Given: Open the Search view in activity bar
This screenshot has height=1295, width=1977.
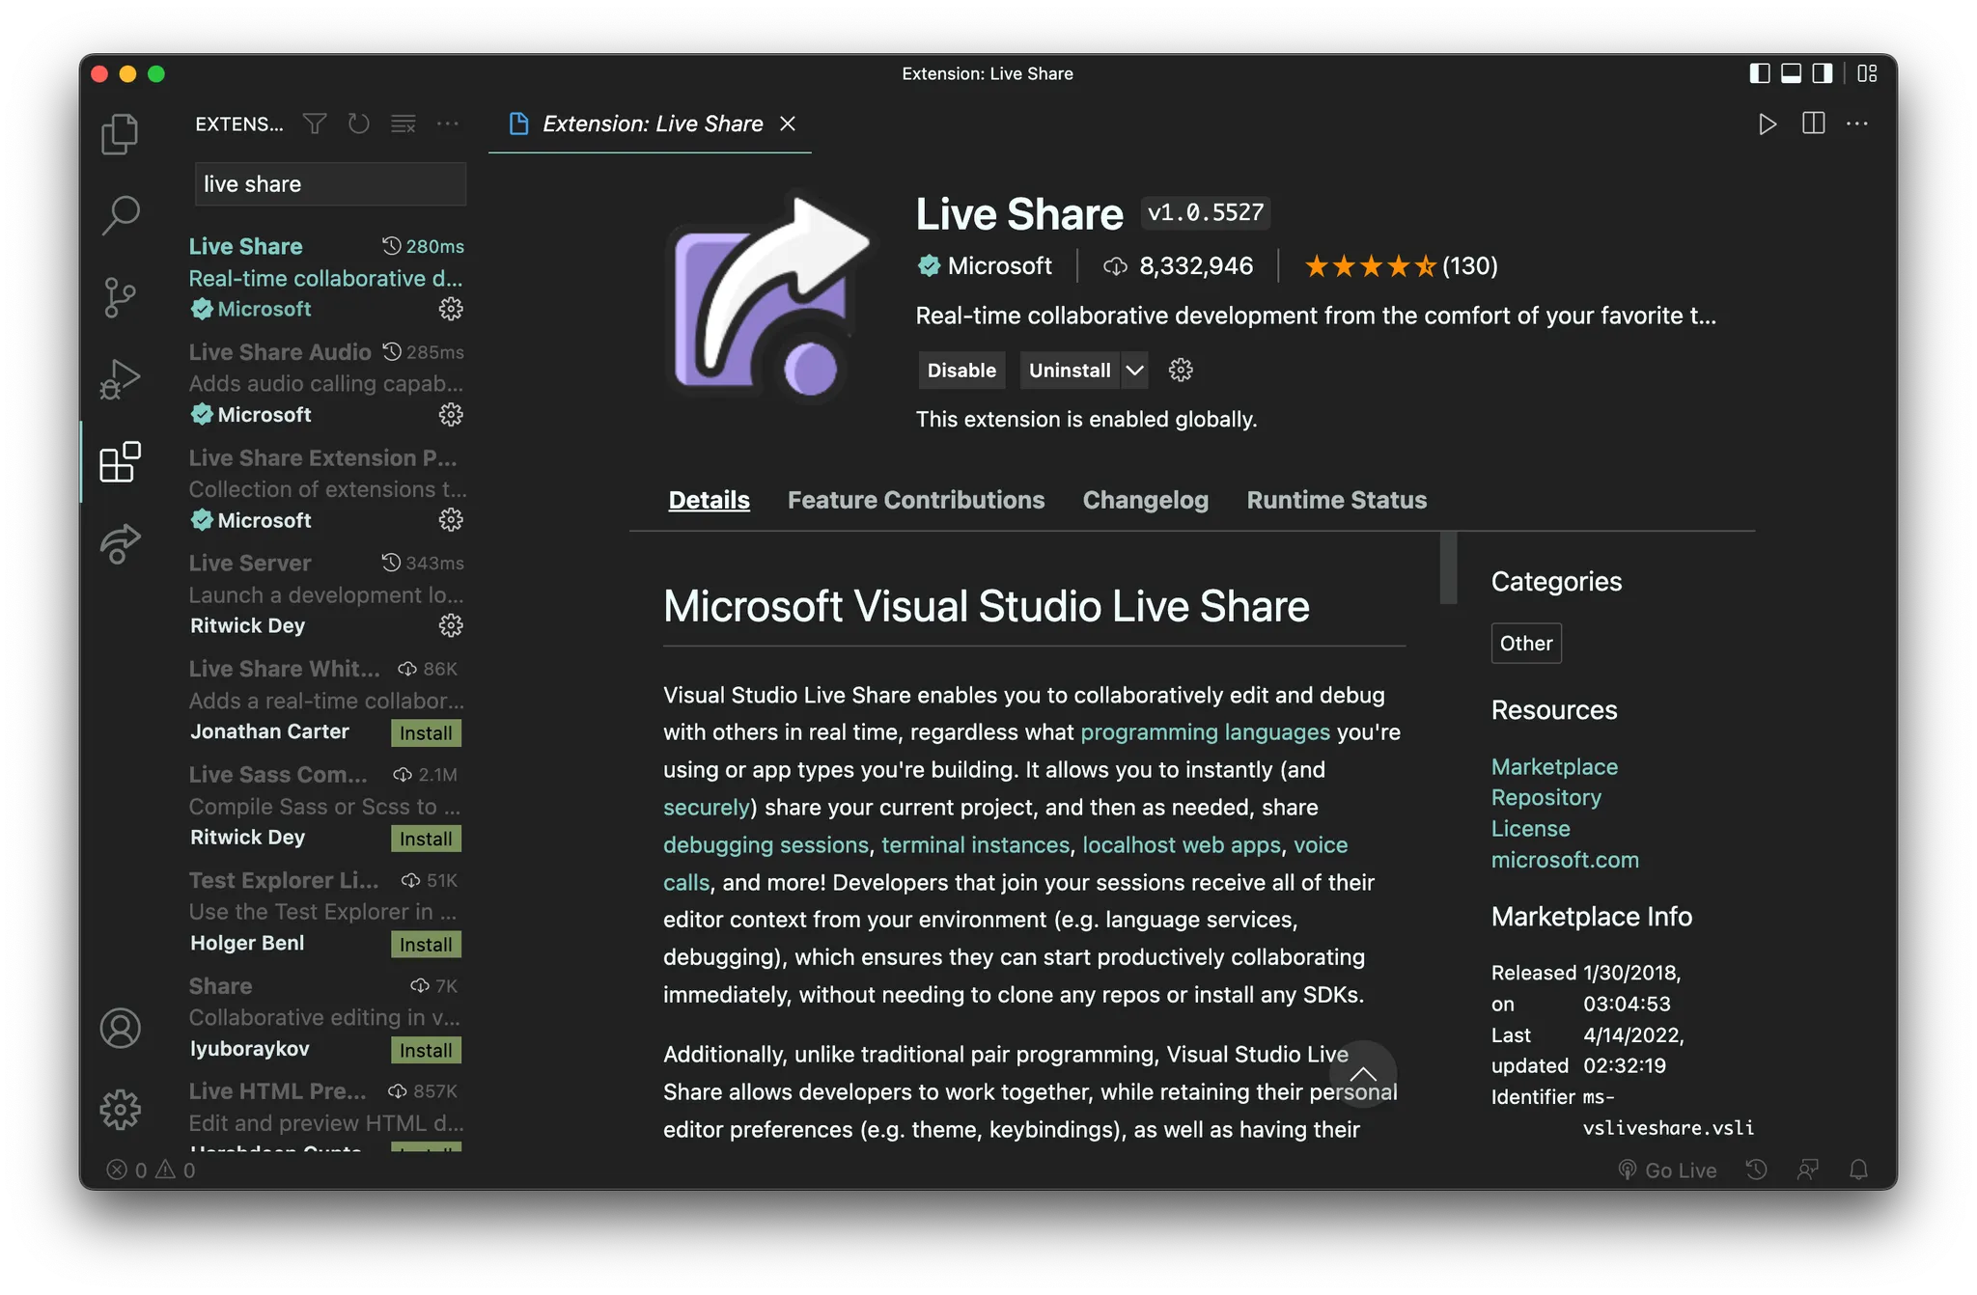Looking at the screenshot, I should [120, 214].
